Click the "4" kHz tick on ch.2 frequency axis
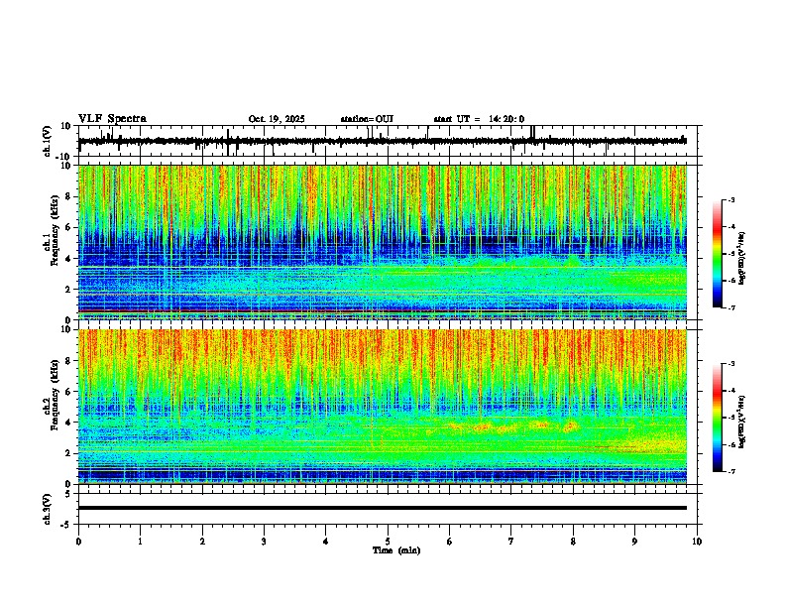 [68, 423]
